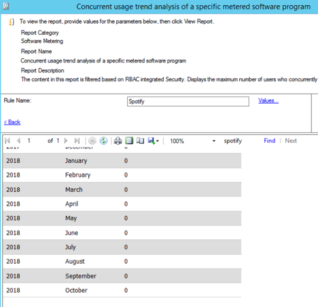
Task: Go to first page of report
Action: pos(7,141)
